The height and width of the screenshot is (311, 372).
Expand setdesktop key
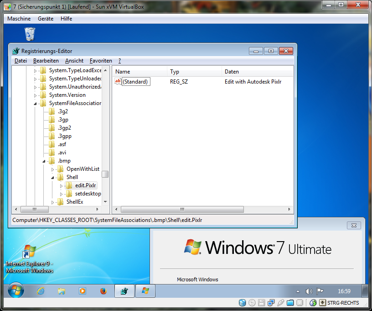point(61,194)
